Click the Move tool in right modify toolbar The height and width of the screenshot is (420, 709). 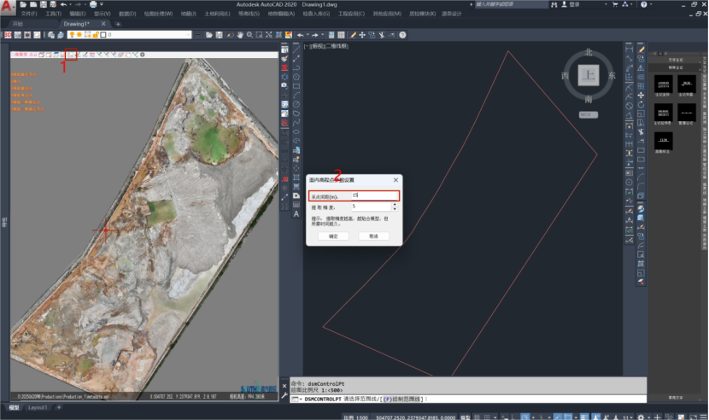tap(641, 95)
